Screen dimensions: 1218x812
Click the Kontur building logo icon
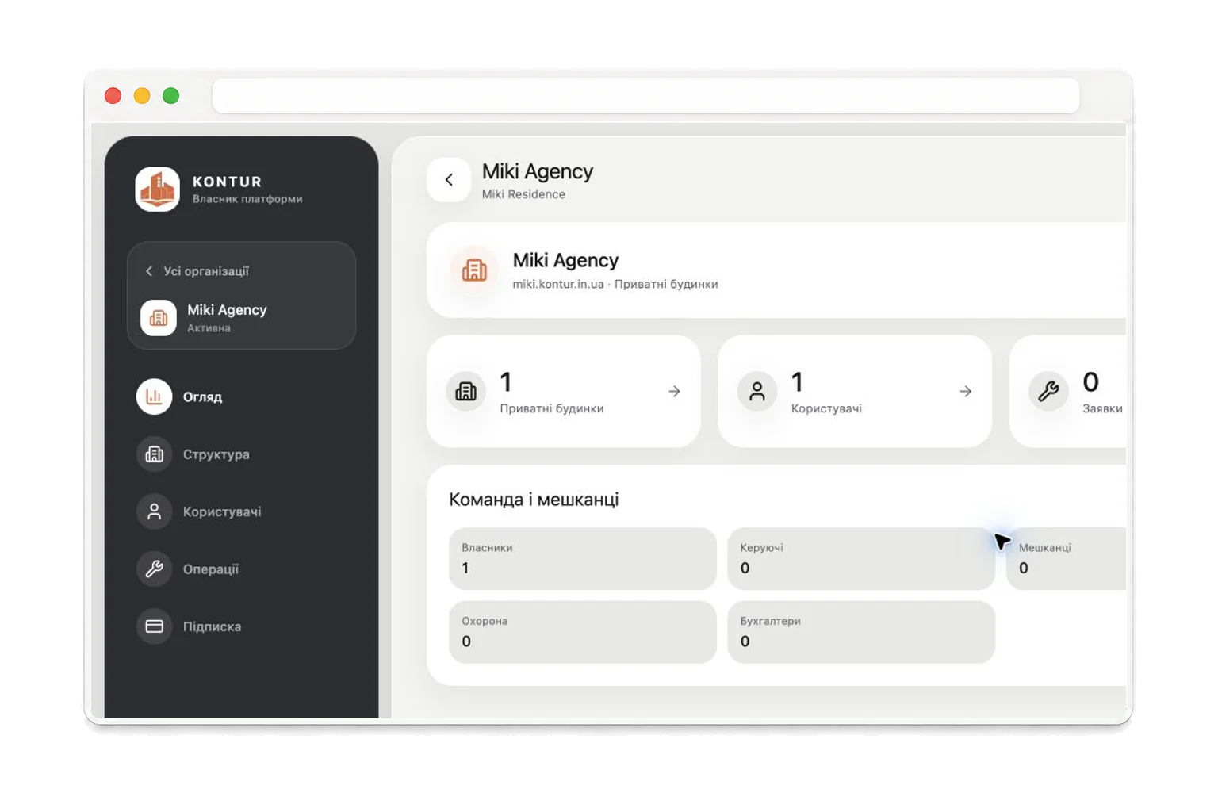(x=157, y=190)
